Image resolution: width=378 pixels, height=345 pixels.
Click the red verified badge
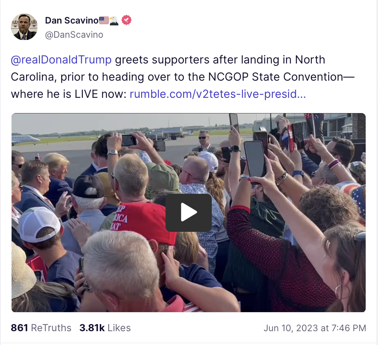click(127, 20)
